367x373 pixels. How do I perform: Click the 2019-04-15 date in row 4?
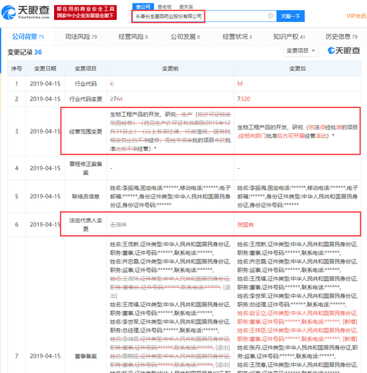click(x=45, y=168)
